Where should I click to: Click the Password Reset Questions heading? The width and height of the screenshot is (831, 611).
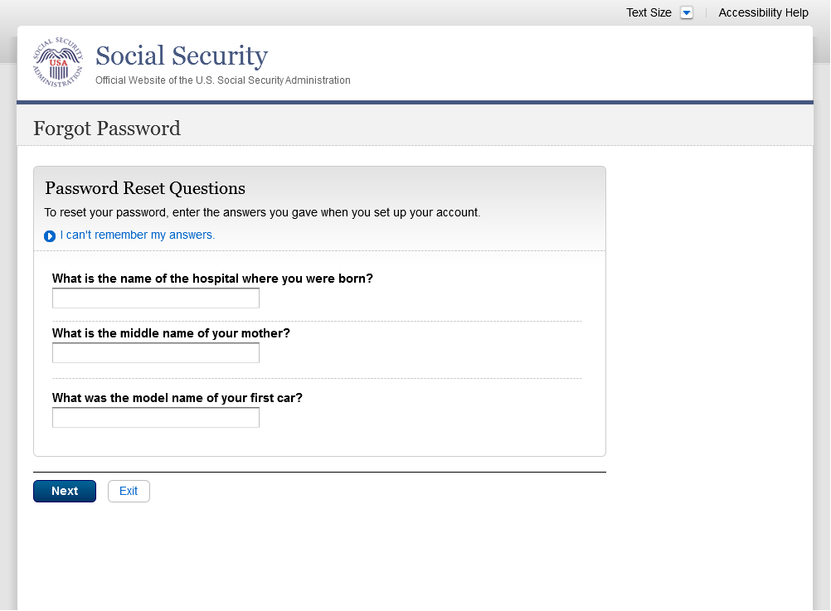point(145,188)
